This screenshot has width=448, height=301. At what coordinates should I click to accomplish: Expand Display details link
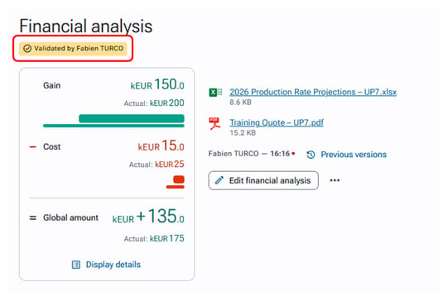[x=113, y=265]
